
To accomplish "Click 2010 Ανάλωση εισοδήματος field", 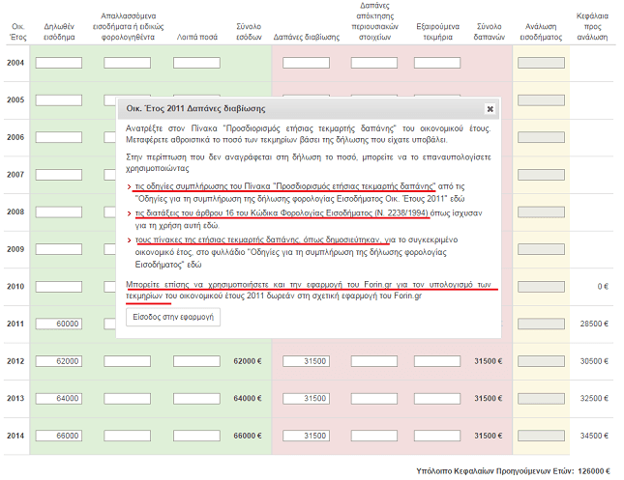I will coord(541,287).
